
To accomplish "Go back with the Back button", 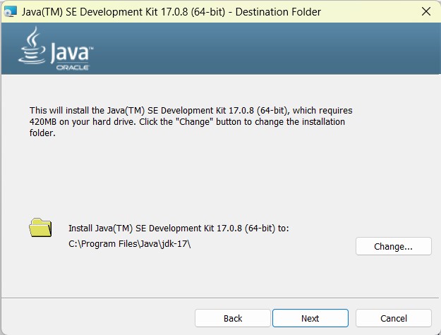I will [233, 318].
